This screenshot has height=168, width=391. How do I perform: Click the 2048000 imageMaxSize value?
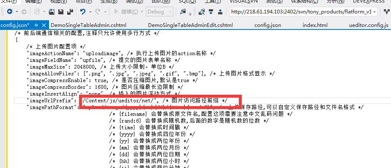pos(85,67)
